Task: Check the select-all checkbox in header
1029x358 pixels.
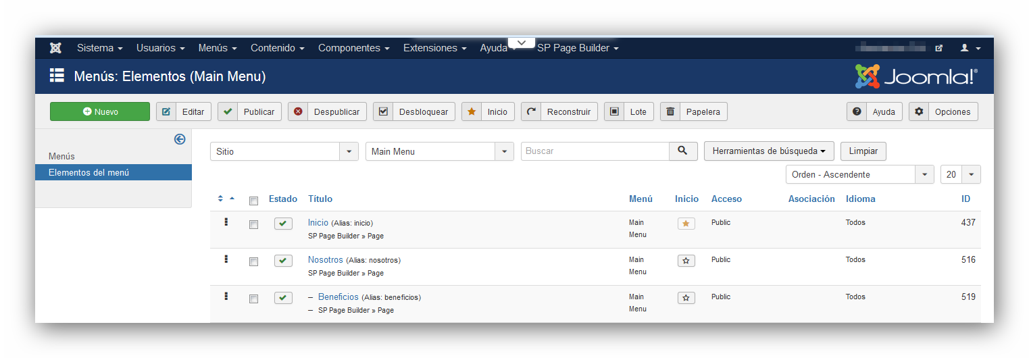Action: tap(253, 201)
